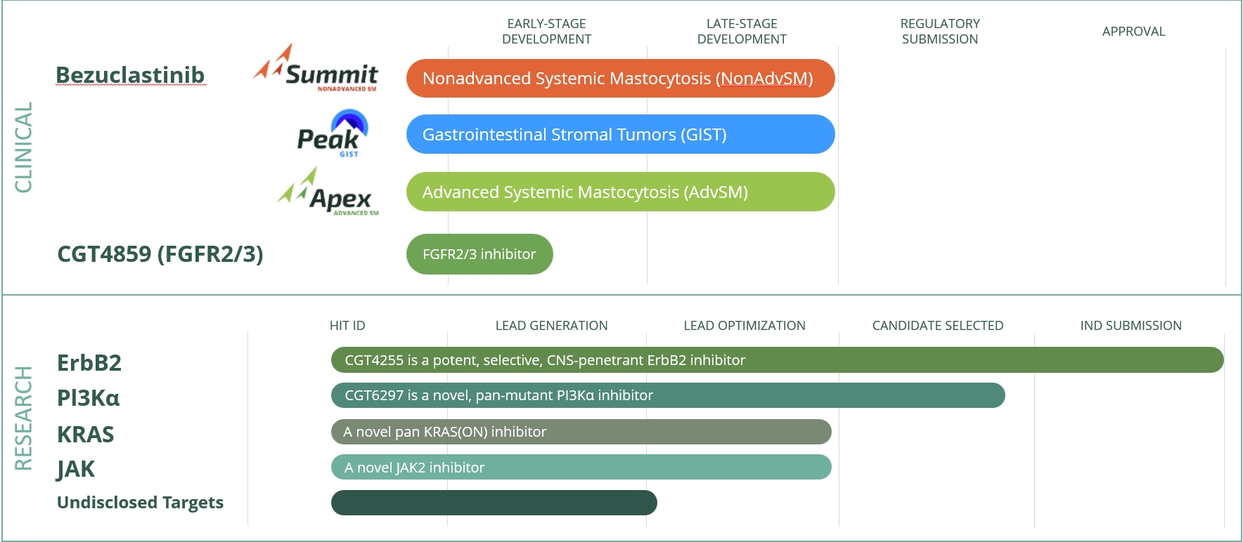Click the Regulatory Submission column header
Image resolution: width=1243 pixels, height=542 pixels.
point(940,32)
